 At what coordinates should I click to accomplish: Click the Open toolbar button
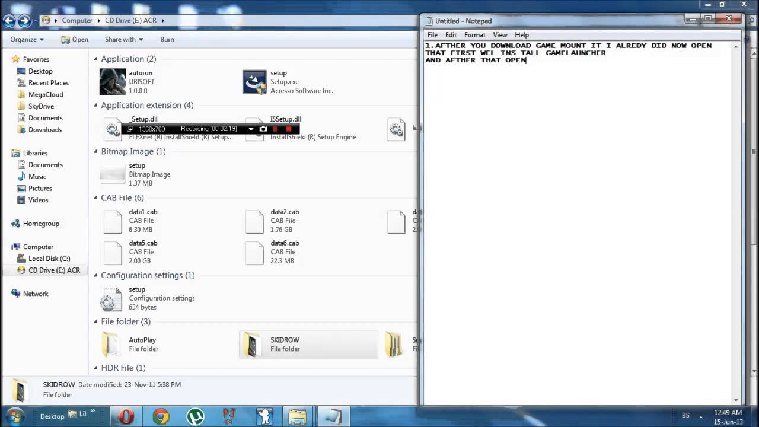click(x=75, y=39)
